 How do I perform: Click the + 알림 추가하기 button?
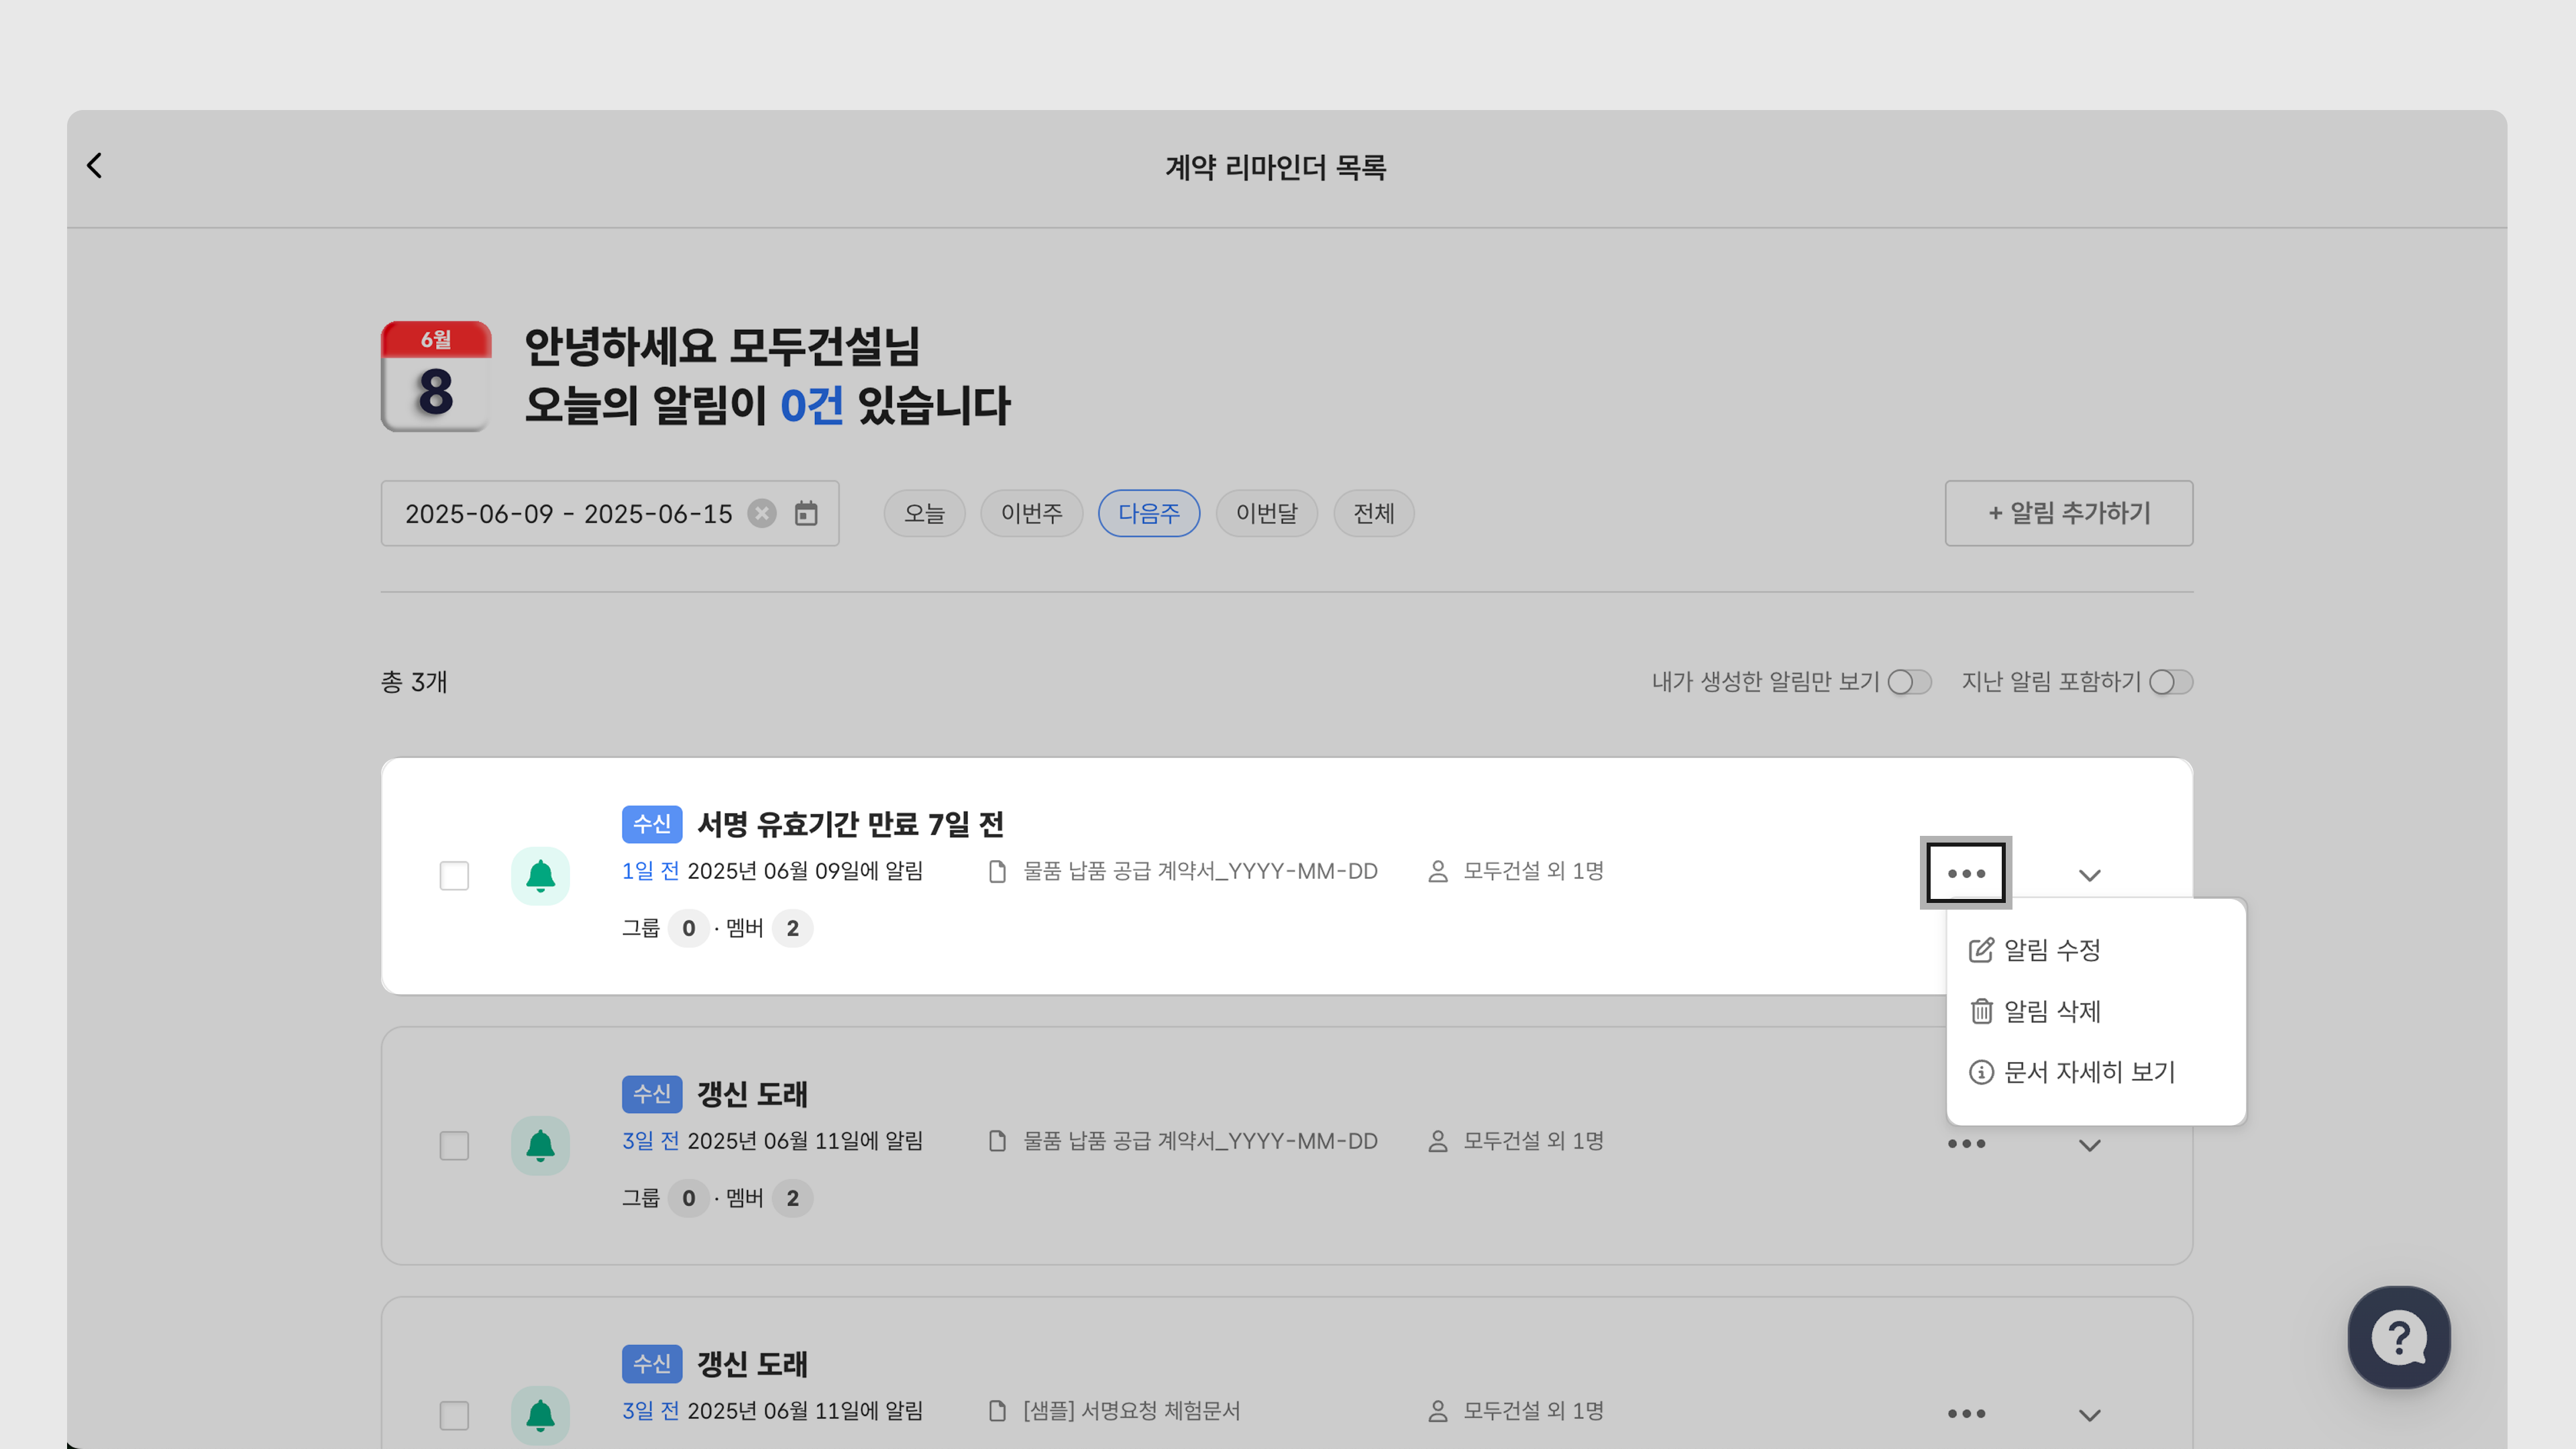tap(2069, 513)
